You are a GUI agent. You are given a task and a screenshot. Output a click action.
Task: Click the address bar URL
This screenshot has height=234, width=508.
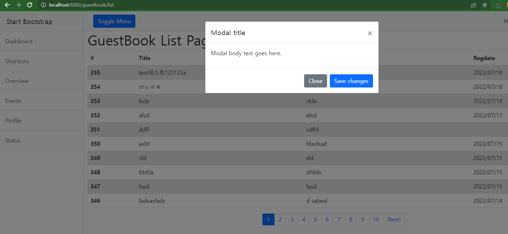tap(81, 5)
